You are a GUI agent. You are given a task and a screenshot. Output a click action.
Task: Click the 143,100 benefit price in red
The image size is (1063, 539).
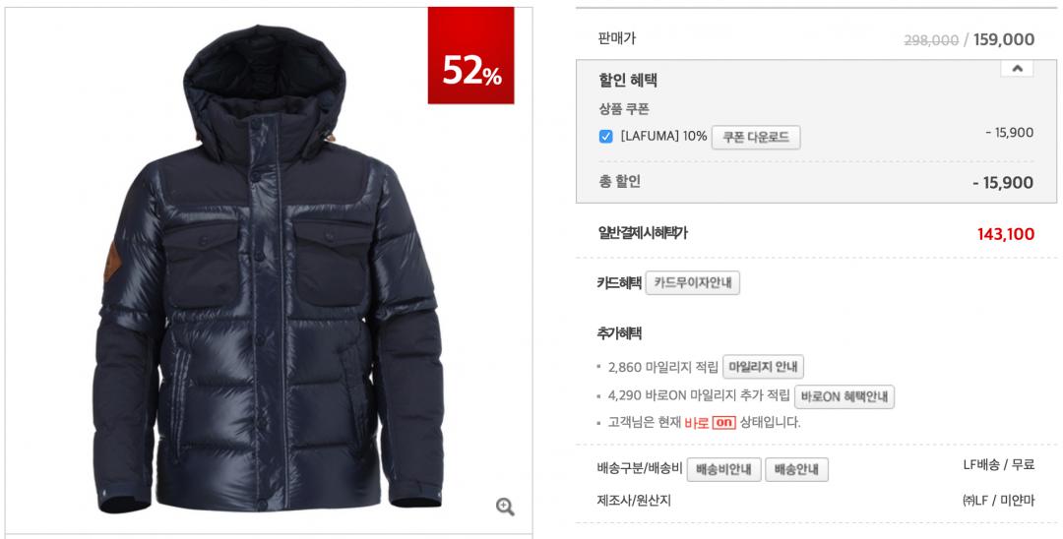[x=1005, y=234]
